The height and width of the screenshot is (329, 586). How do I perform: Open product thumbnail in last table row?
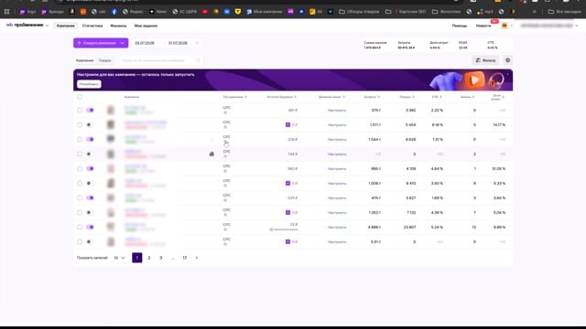coord(111,241)
